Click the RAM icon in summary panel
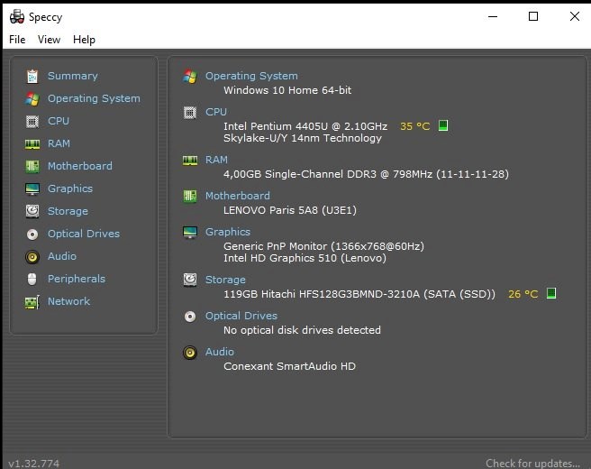 click(x=190, y=161)
